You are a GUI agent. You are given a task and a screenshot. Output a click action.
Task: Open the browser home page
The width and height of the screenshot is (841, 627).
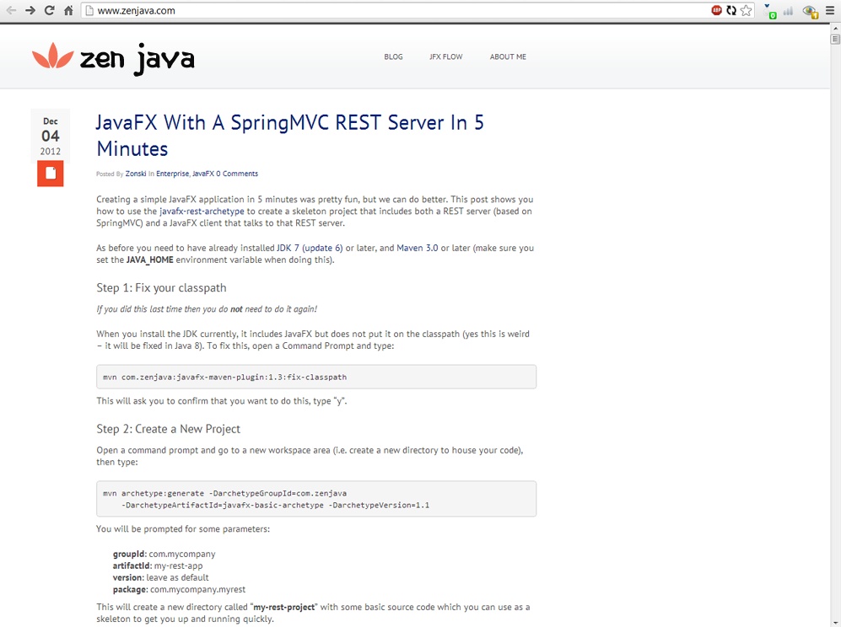click(x=68, y=10)
